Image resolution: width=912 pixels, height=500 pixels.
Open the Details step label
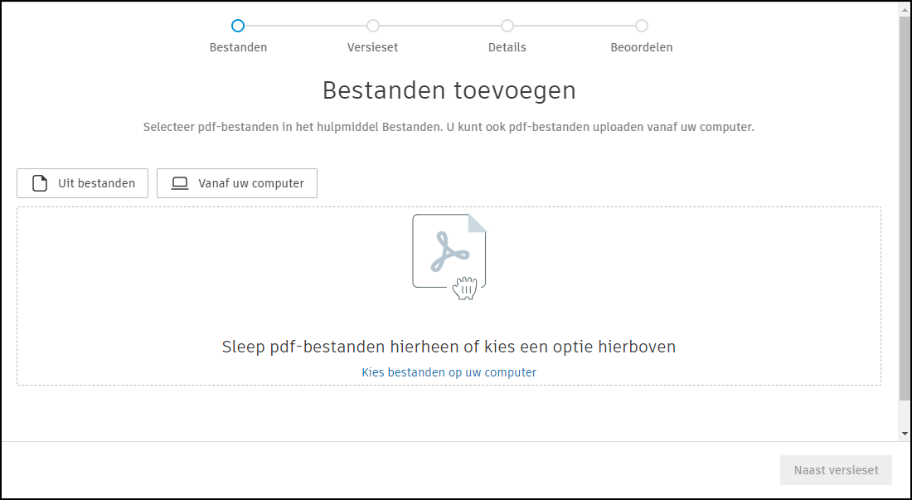point(507,47)
